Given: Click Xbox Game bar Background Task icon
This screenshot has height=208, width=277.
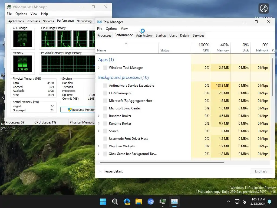Looking at the screenshot, I should pyautogui.click(x=105, y=154).
